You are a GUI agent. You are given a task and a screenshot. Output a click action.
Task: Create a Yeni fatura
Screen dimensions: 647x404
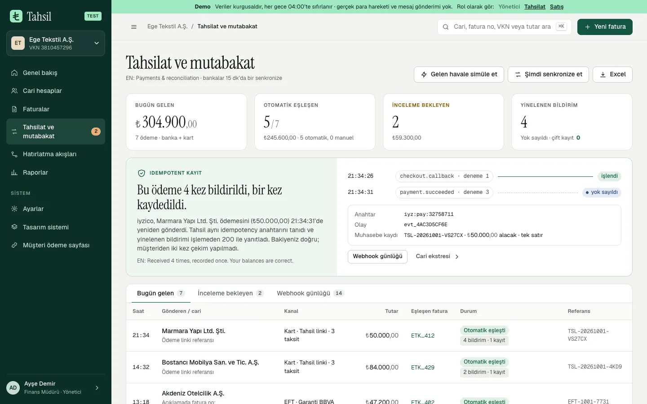click(x=605, y=27)
